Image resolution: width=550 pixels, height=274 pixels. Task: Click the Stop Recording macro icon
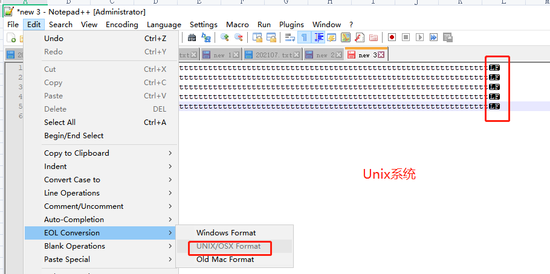(x=406, y=37)
